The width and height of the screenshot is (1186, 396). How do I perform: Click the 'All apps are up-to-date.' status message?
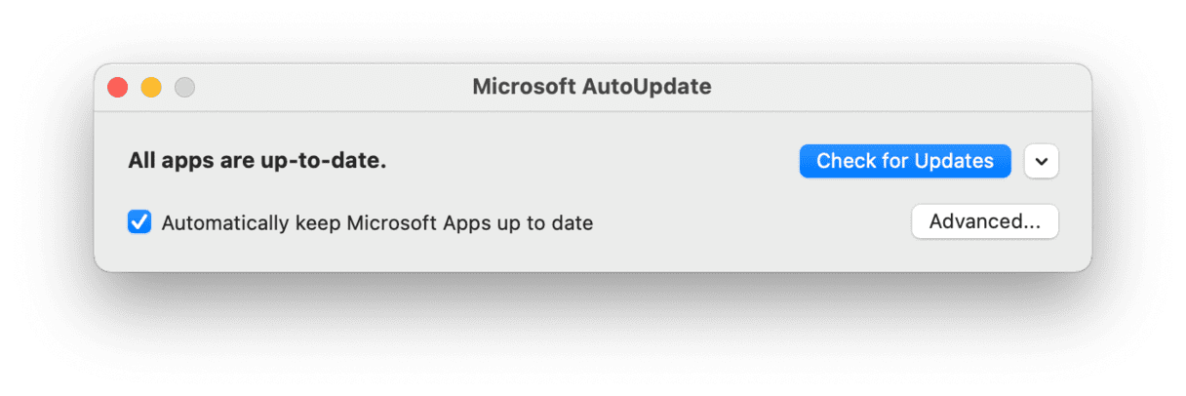coord(257,161)
